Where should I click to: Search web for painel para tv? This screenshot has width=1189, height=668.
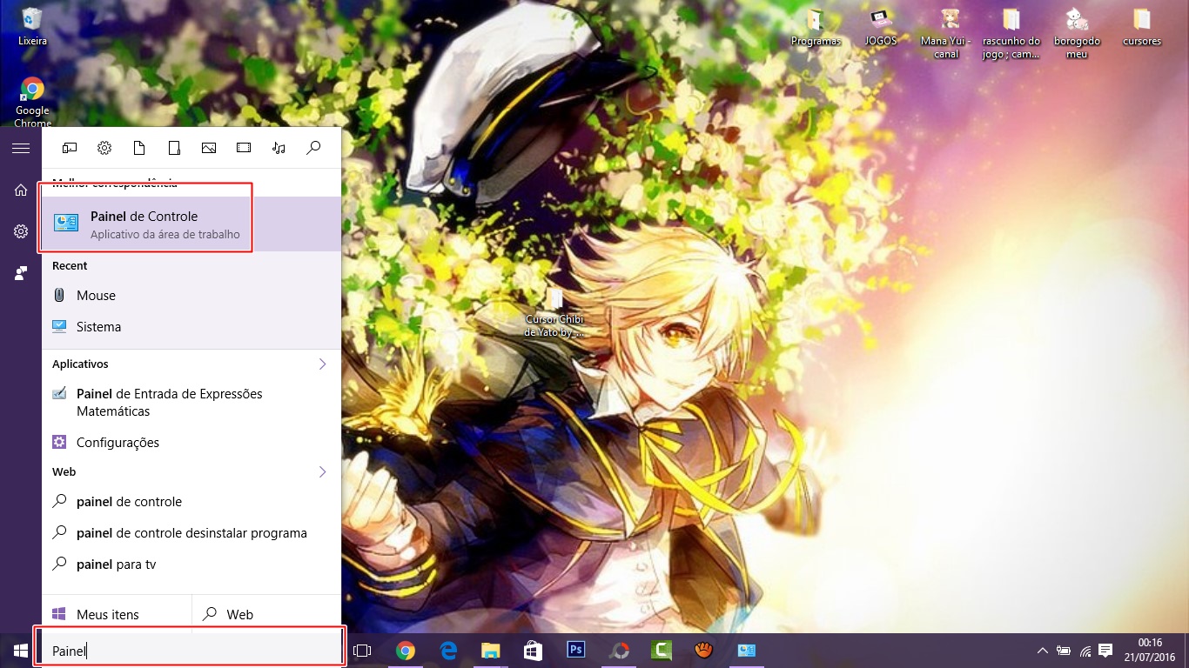tap(191, 564)
